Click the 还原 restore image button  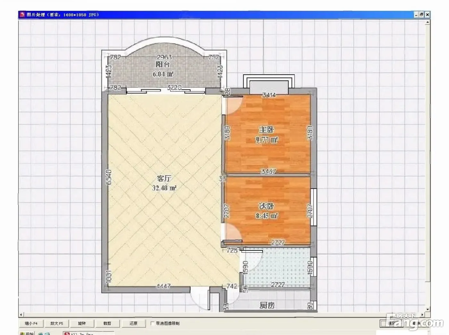133,323
